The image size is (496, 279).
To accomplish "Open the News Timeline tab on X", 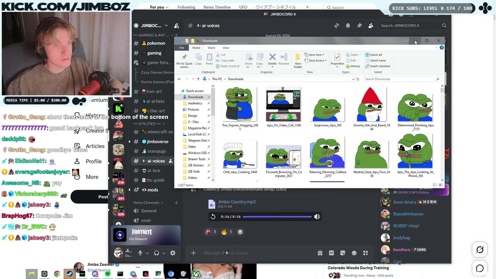I will point(217,7).
